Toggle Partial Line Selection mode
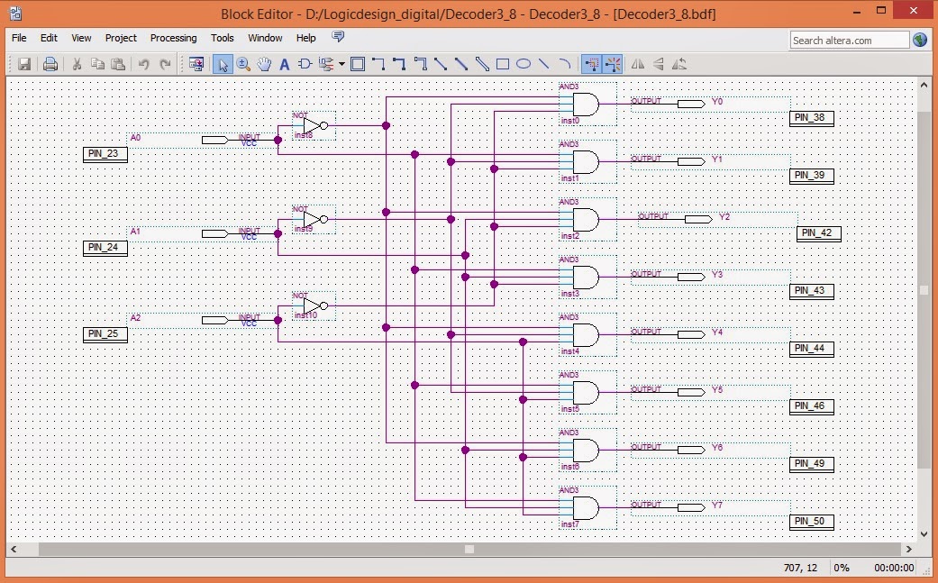The height and width of the screenshot is (583, 938). pos(611,64)
